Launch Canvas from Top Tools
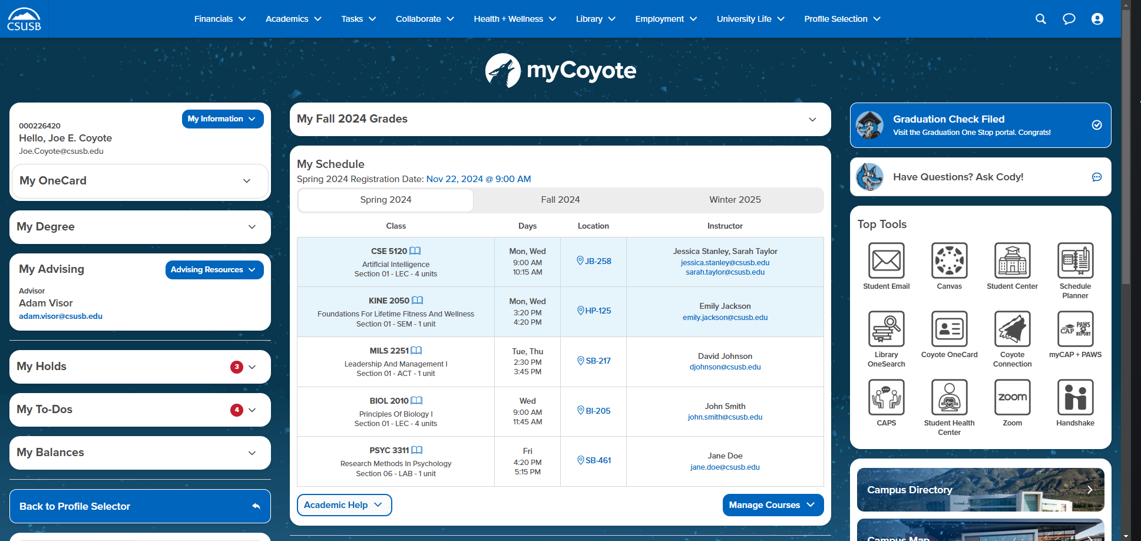 [949, 260]
